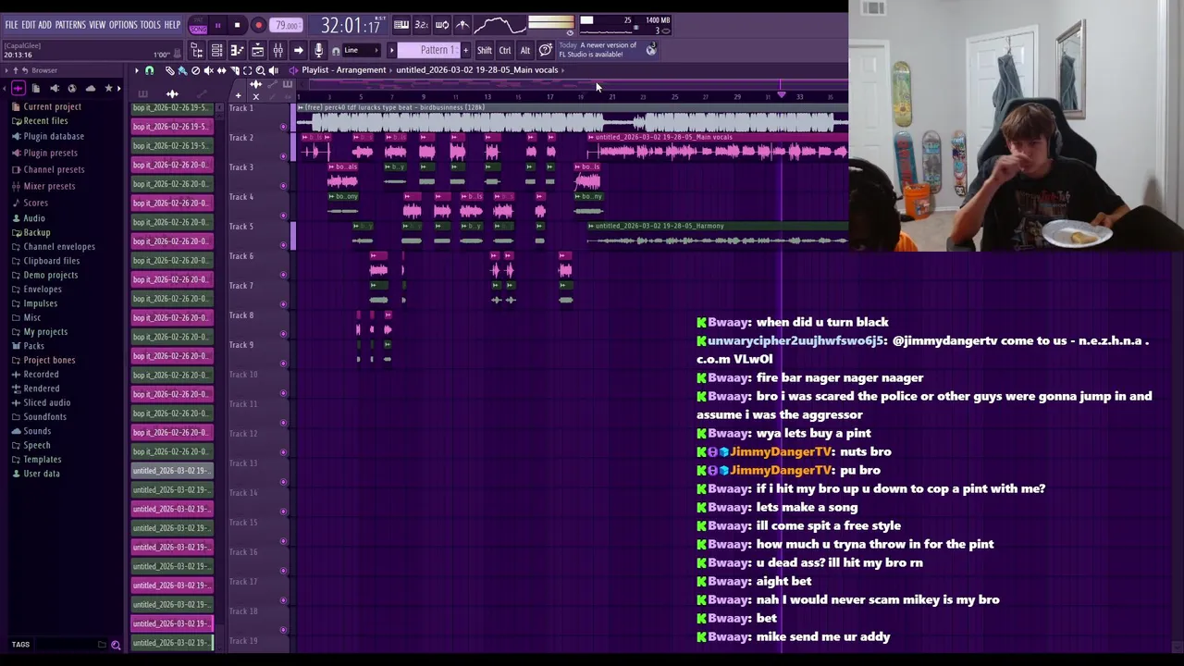Select the Playback speaker tool in playlist
The height and width of the screenshot is (666, 1184).
click(273, 70)
